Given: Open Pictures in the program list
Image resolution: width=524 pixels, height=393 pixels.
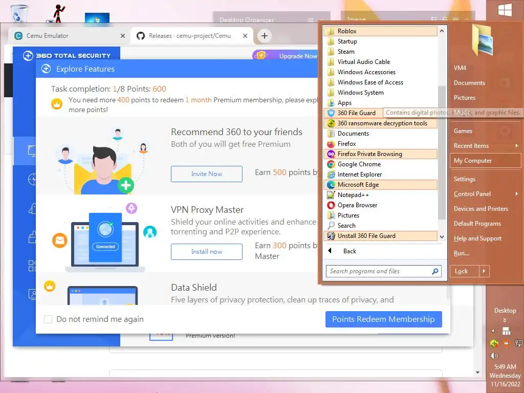Looking at the screenshot, I should click(380, 215).
